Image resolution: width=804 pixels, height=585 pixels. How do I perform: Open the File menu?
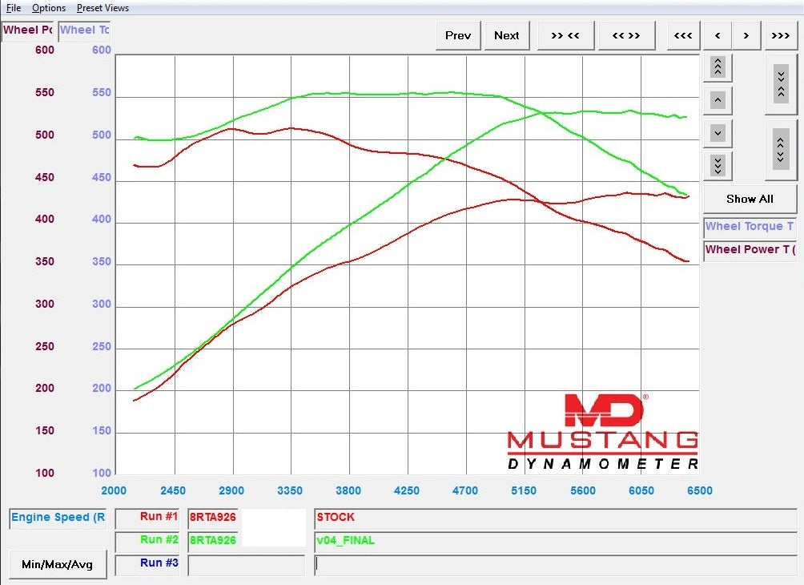(14, 8)
